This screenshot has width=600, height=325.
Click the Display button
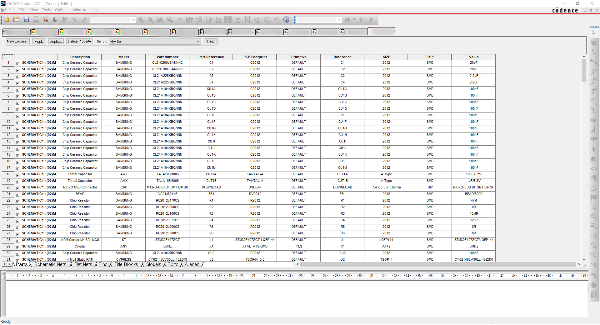(x=56, y=42)
